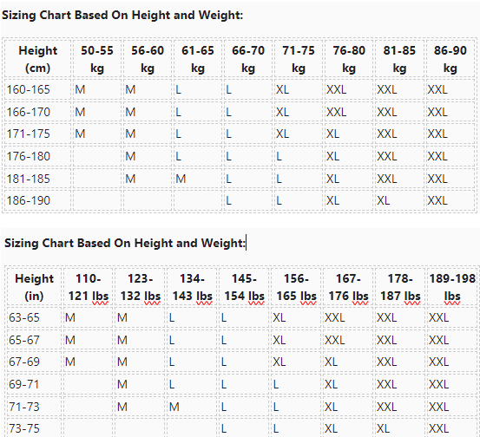The height and width of the screenshot is (437, 480).
Task: Click misspelled 'lbs' in the 110-121 lbs header
Action: tap(101, 296)
